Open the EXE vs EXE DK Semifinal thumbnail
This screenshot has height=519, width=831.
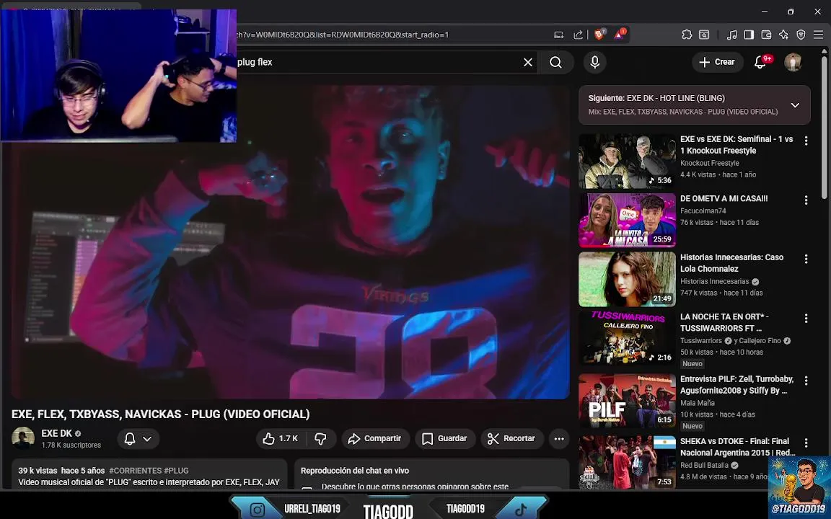click(627, 161)
